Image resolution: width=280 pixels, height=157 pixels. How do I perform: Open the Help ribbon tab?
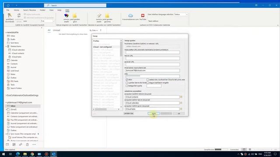pyautogui.click(x=59, y=10)
